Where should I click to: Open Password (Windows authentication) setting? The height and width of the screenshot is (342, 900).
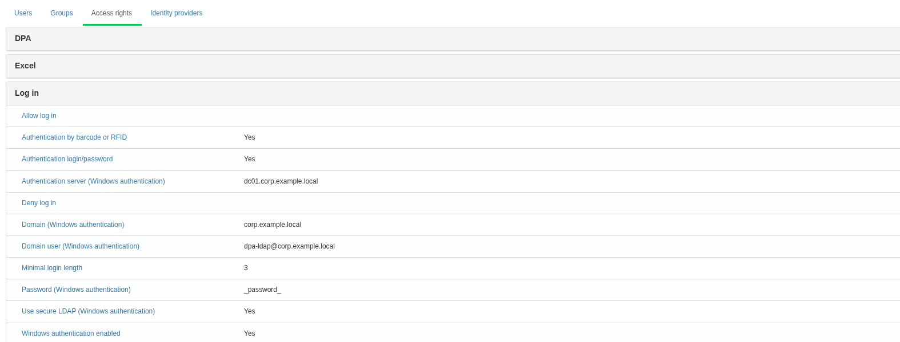pyautogui.click(x=76, y=290)
